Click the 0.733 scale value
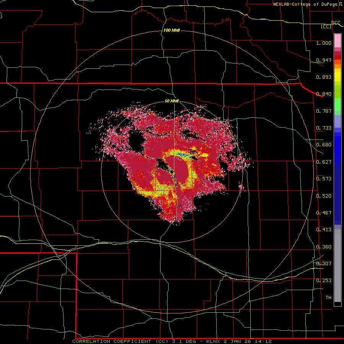Viewport: 344px width, 344px height. coord(324,128)
